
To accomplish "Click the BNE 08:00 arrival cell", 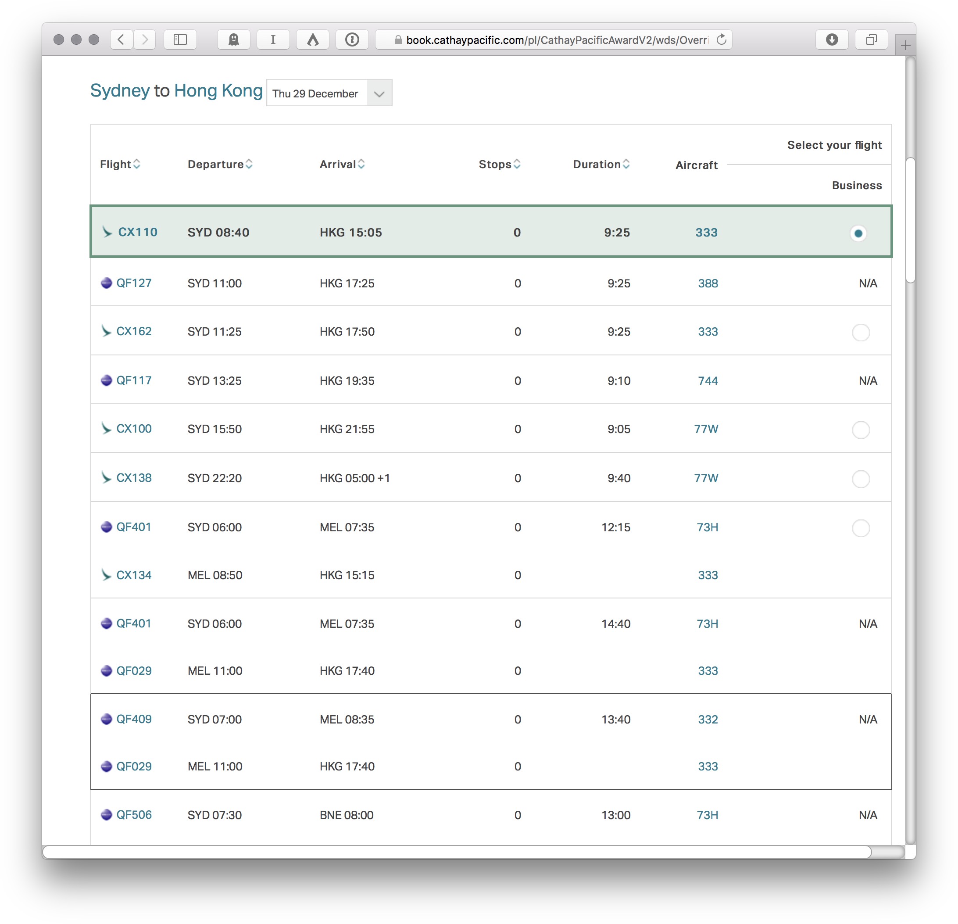I will (347, 815).
